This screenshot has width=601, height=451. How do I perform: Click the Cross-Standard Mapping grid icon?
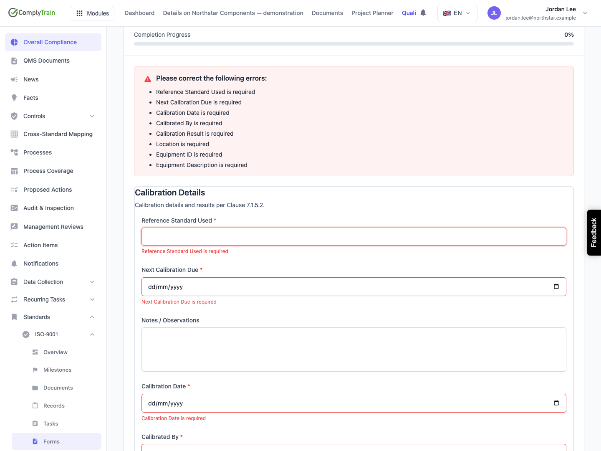pos(14,134)
